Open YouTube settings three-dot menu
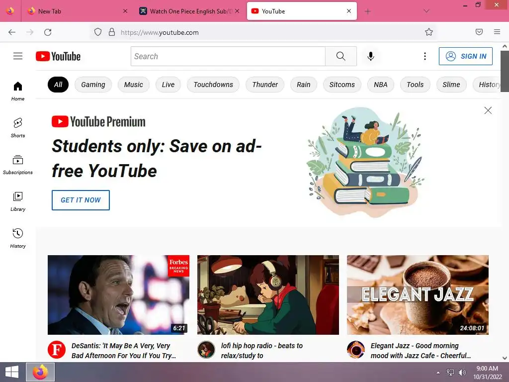Viewport: 509px width, 382px height. point(424,56)
